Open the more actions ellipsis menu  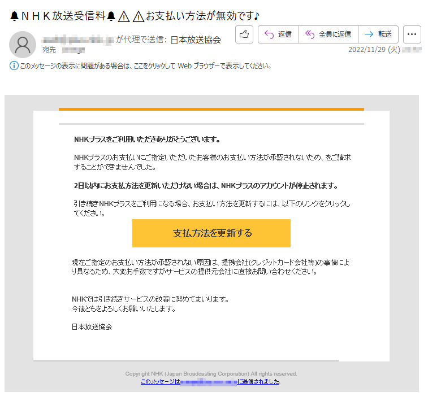click(x=412, y=34)
